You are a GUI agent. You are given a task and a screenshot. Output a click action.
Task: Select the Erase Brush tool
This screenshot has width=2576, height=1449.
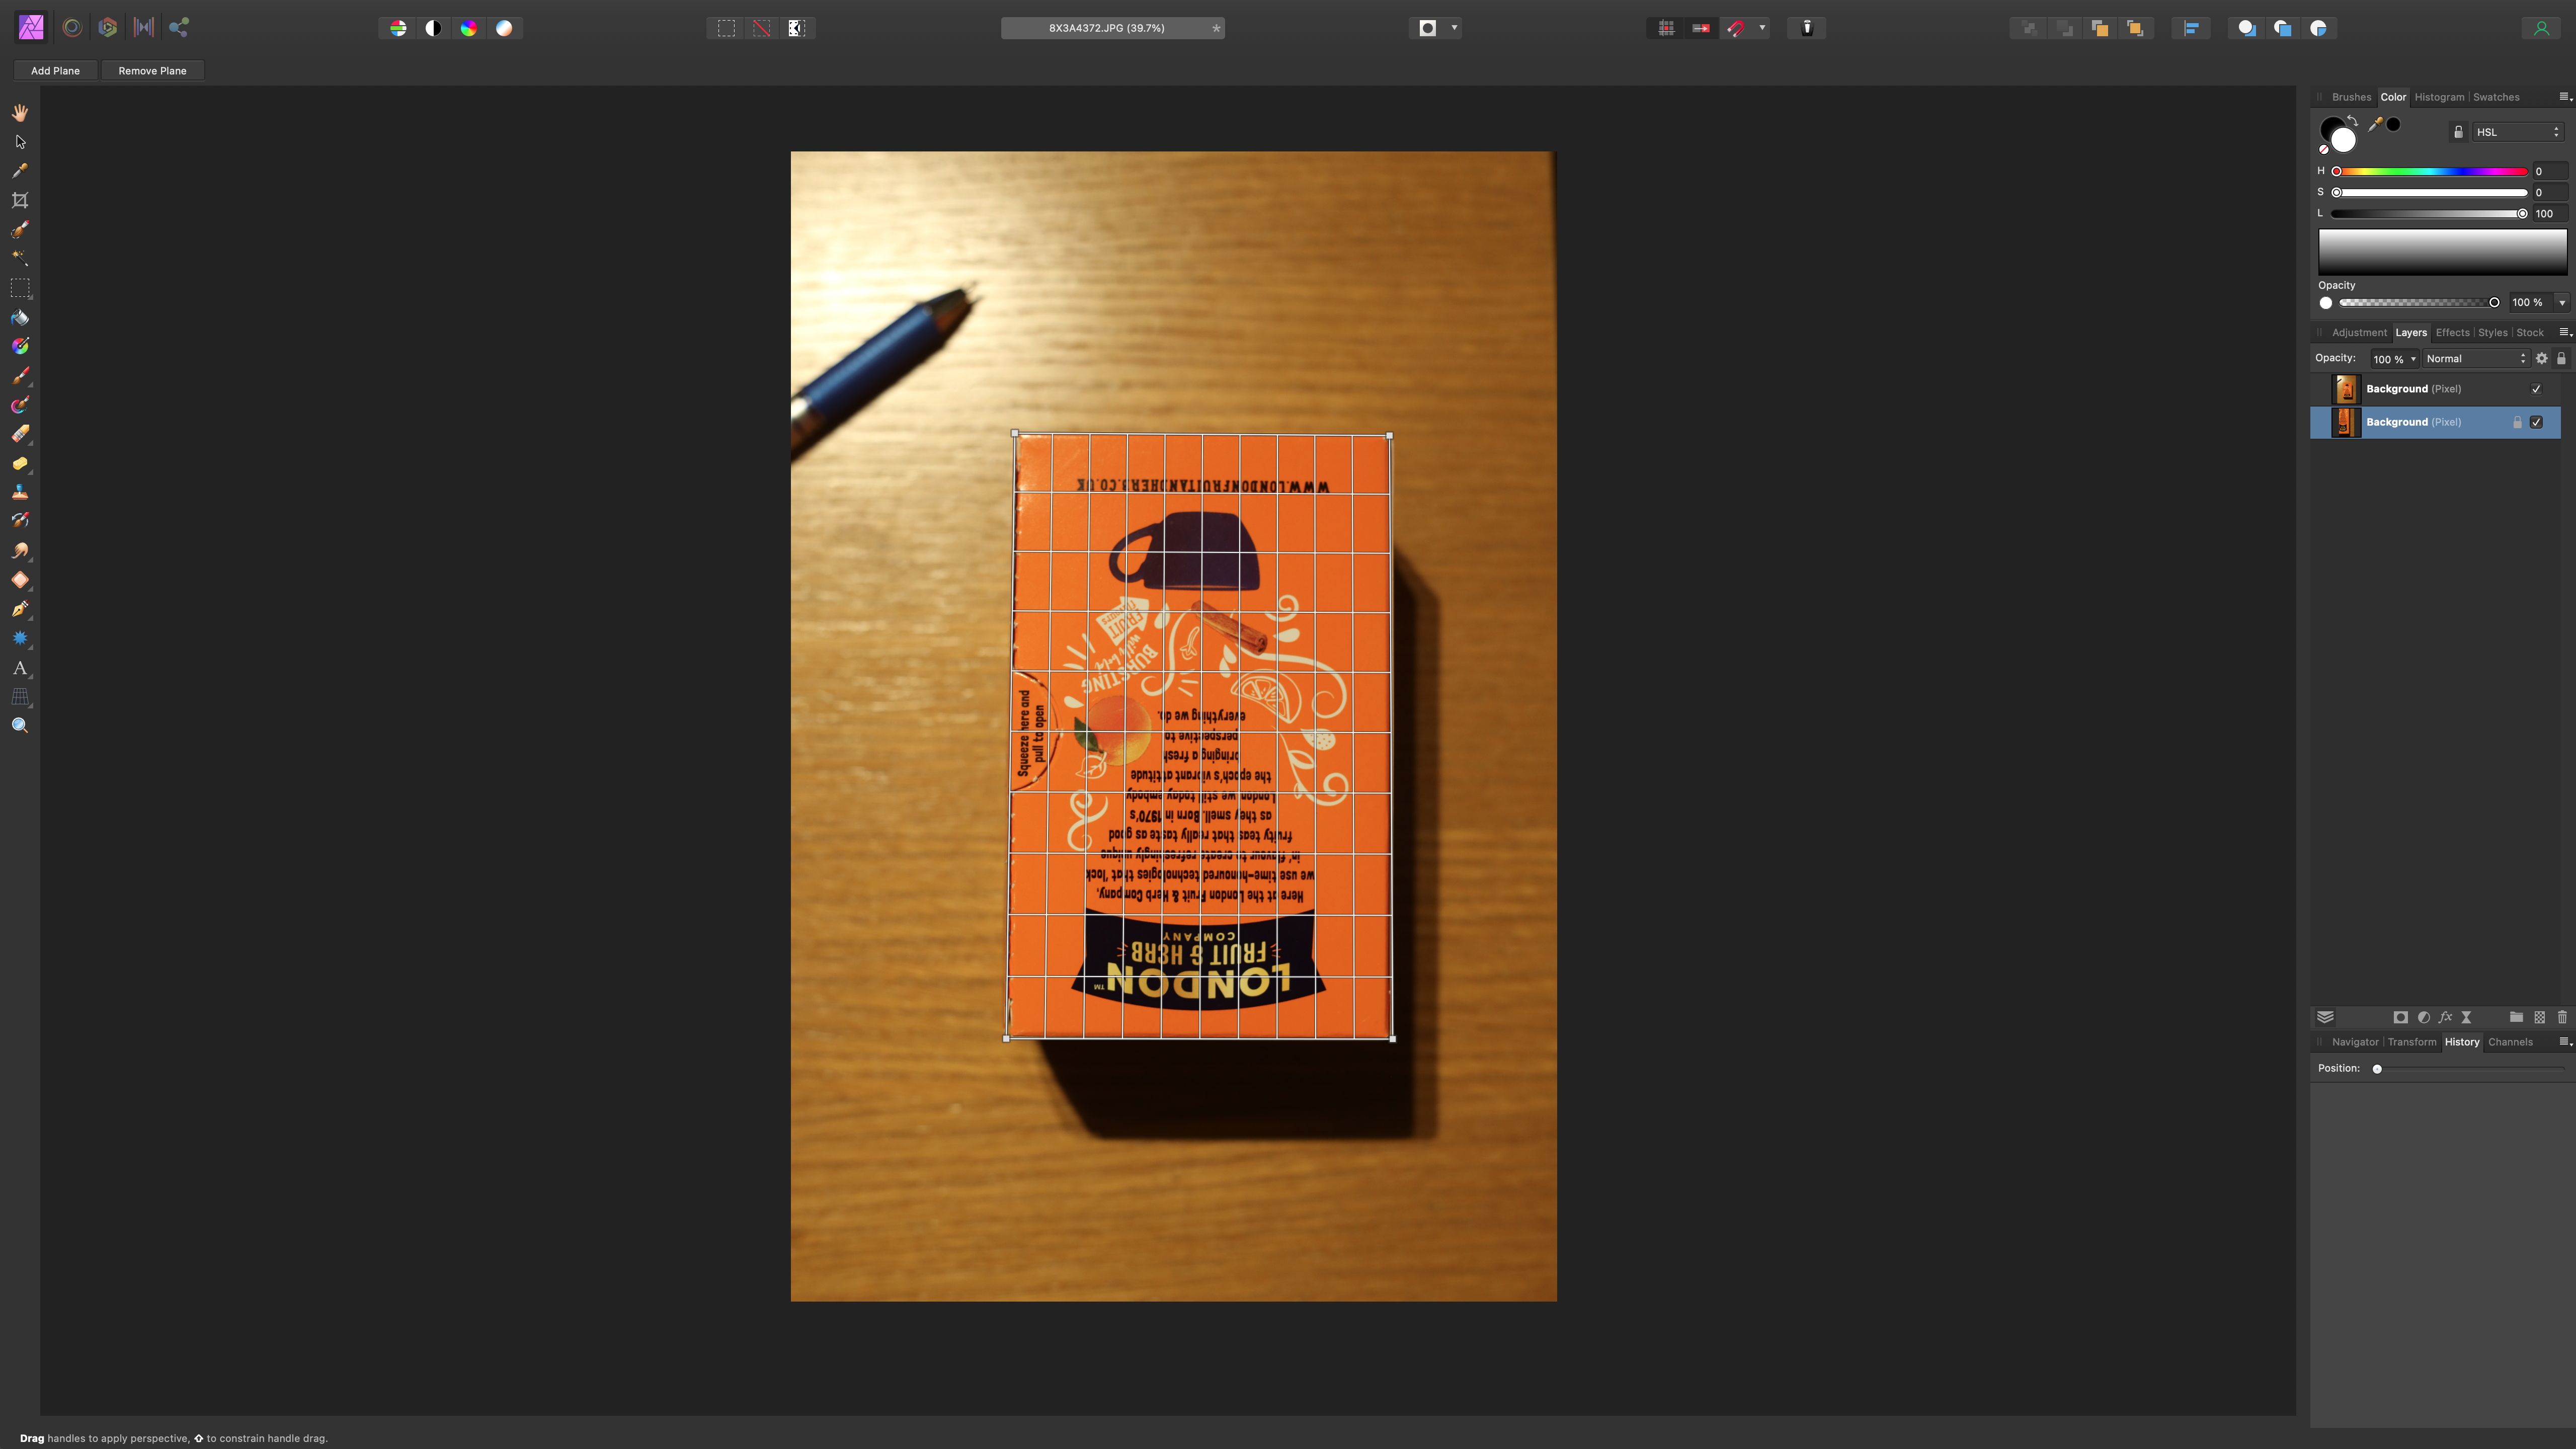pyautogui.click(x=20, y=433)
